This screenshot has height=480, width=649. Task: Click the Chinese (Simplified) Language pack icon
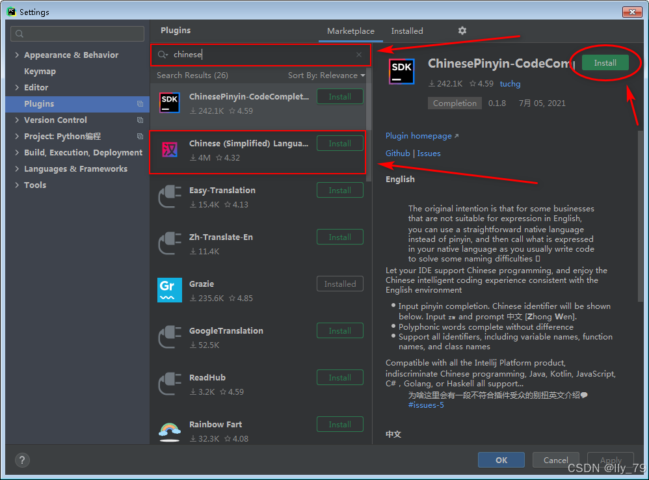click(x=170, y=150)
